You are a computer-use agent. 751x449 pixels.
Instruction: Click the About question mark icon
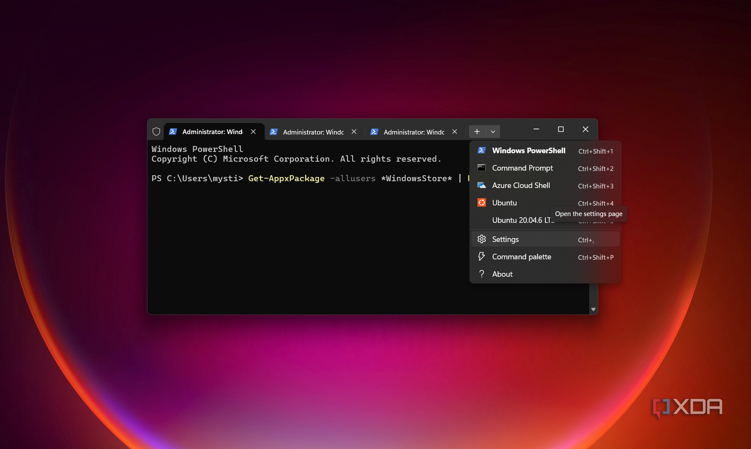pos(482,274)
